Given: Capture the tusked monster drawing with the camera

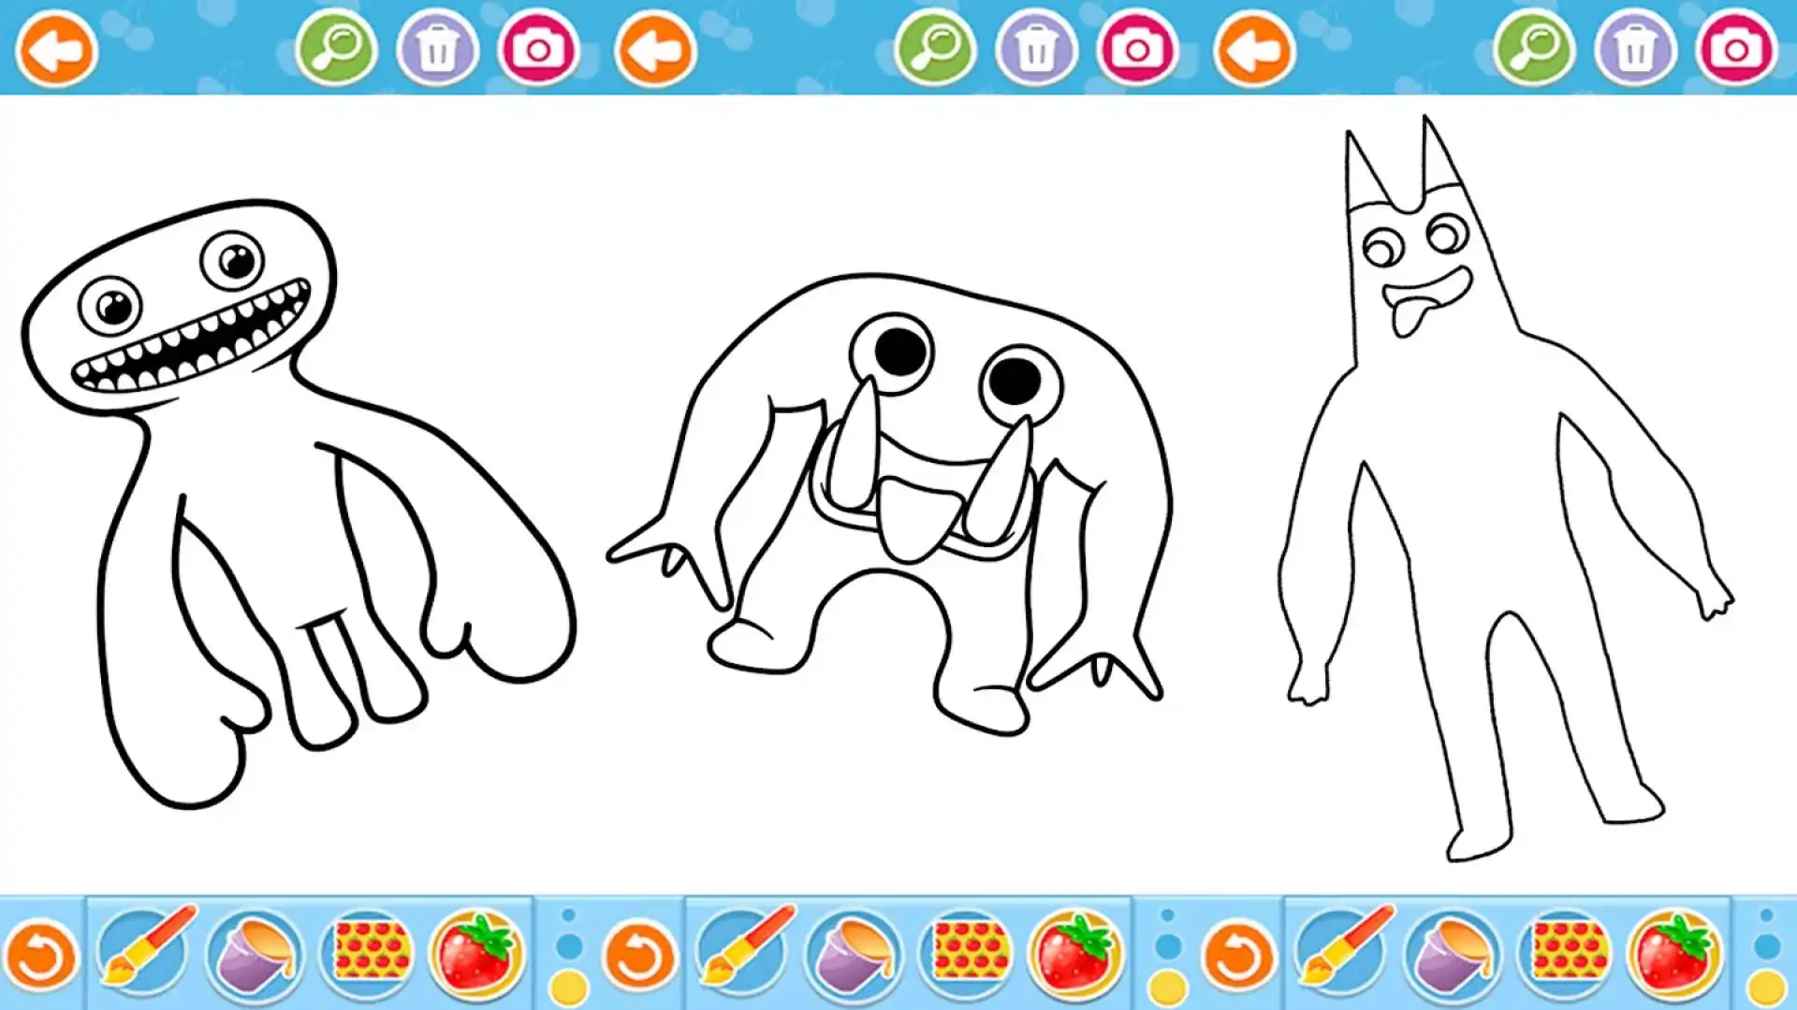Looking at the screenshot, I should pos(1137,50).
